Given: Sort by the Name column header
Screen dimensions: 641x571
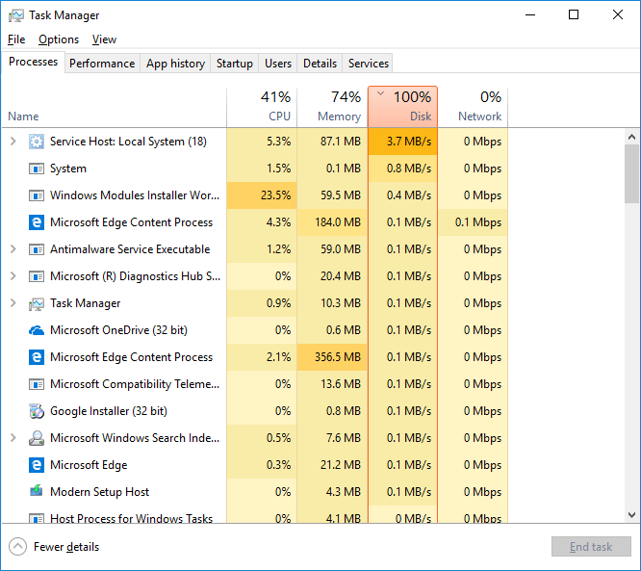Looking at the screenshot, I should (x=115, y=107).
